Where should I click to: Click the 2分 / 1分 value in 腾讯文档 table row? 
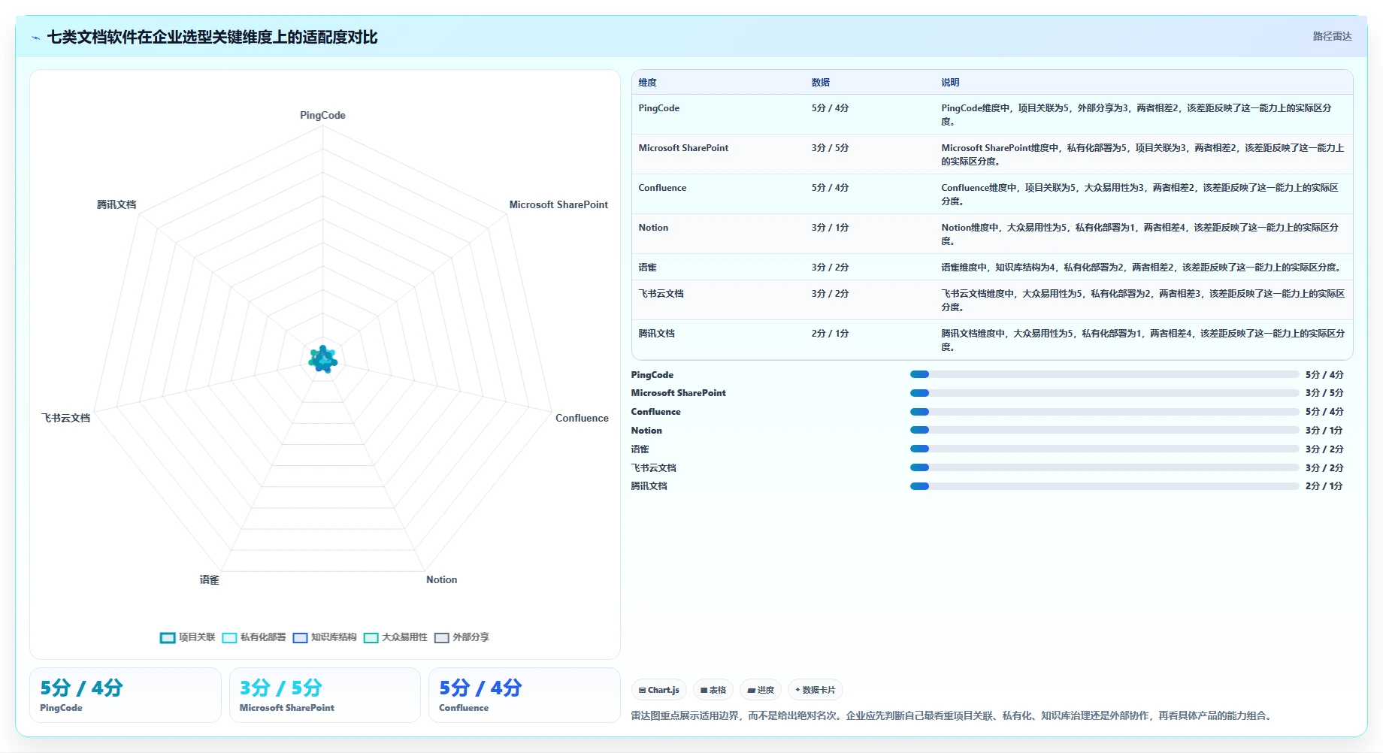(830, 334)
